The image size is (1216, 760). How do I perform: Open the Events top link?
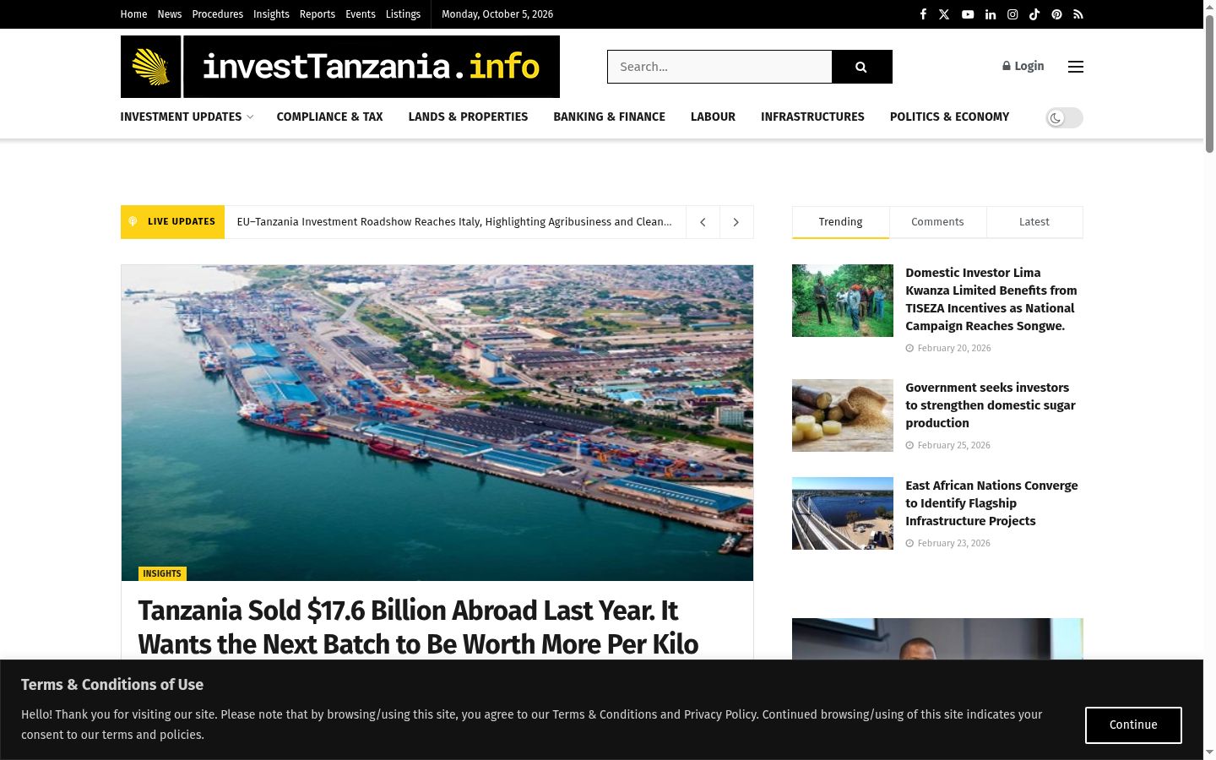361,14
